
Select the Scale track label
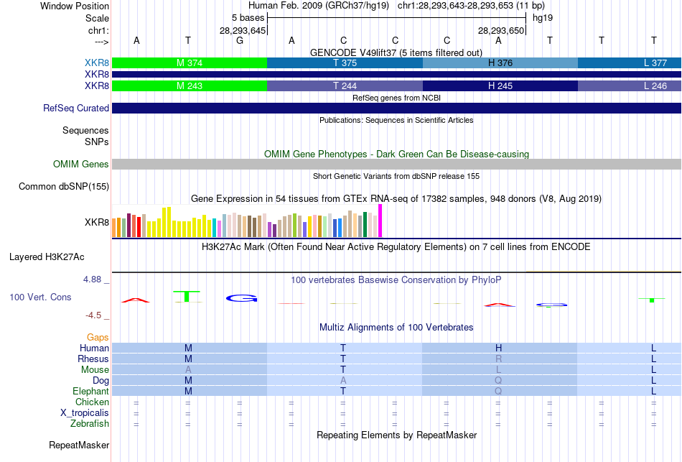(97, 18)
